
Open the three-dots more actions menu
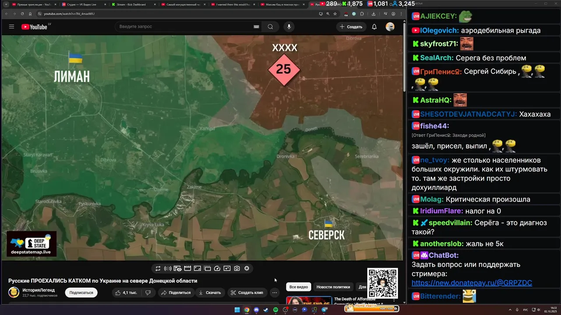275,293
